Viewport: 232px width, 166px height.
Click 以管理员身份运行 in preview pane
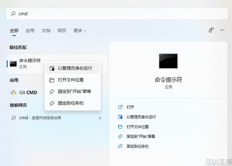click(x=141, y=117)
